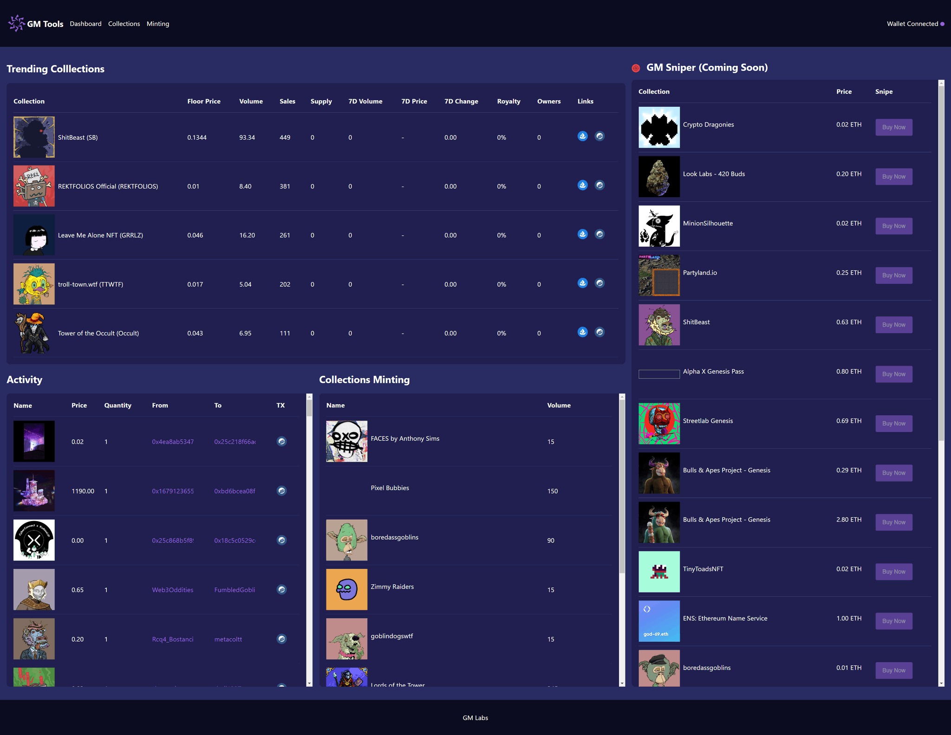
Task: Click the FACES by Anthony Sims thumbnail
Action: click(346, 441)
